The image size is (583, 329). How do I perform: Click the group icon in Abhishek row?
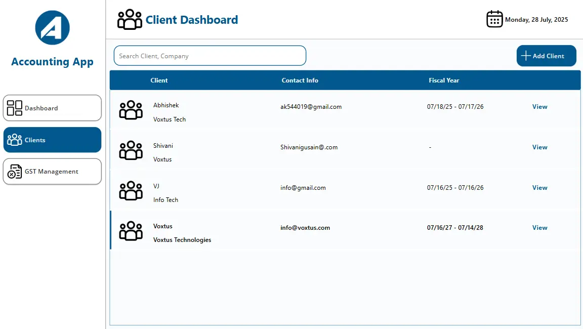tap(131, 110)
